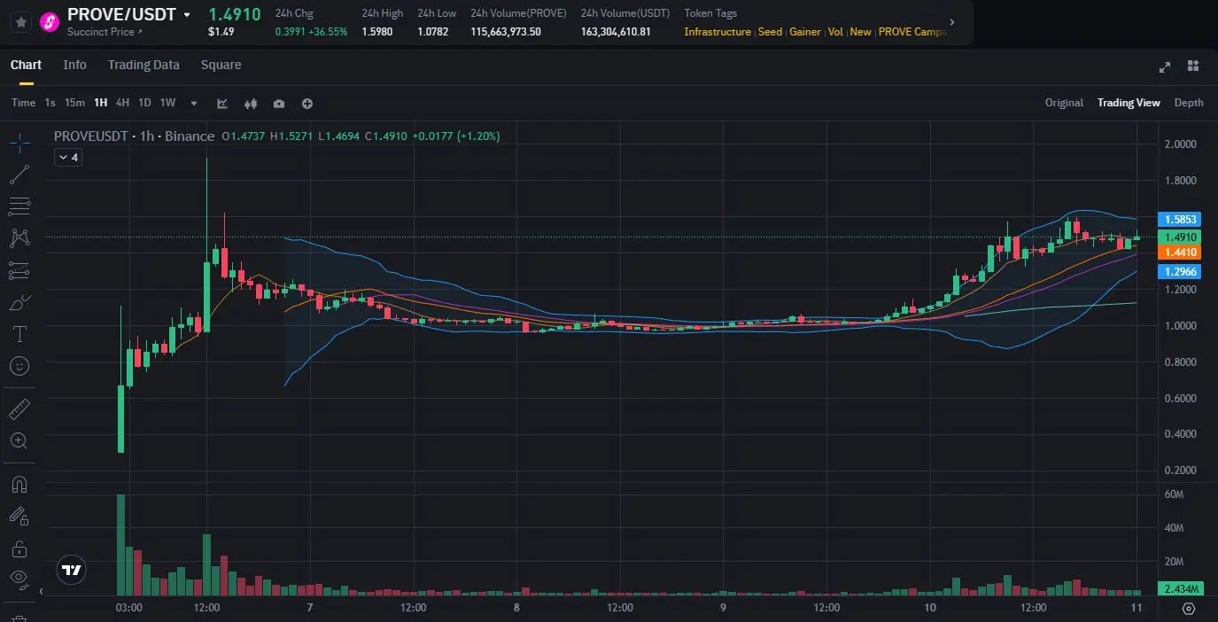Screen dimensions: 1218x622
Task: Click the 1.2966 lower band price label
Action: 1180,272
